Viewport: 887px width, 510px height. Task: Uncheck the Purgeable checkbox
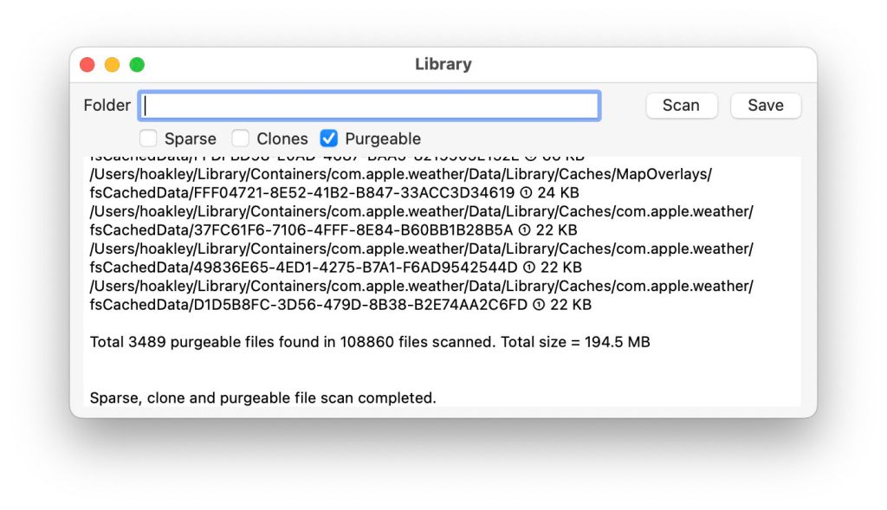click(329, 139)
